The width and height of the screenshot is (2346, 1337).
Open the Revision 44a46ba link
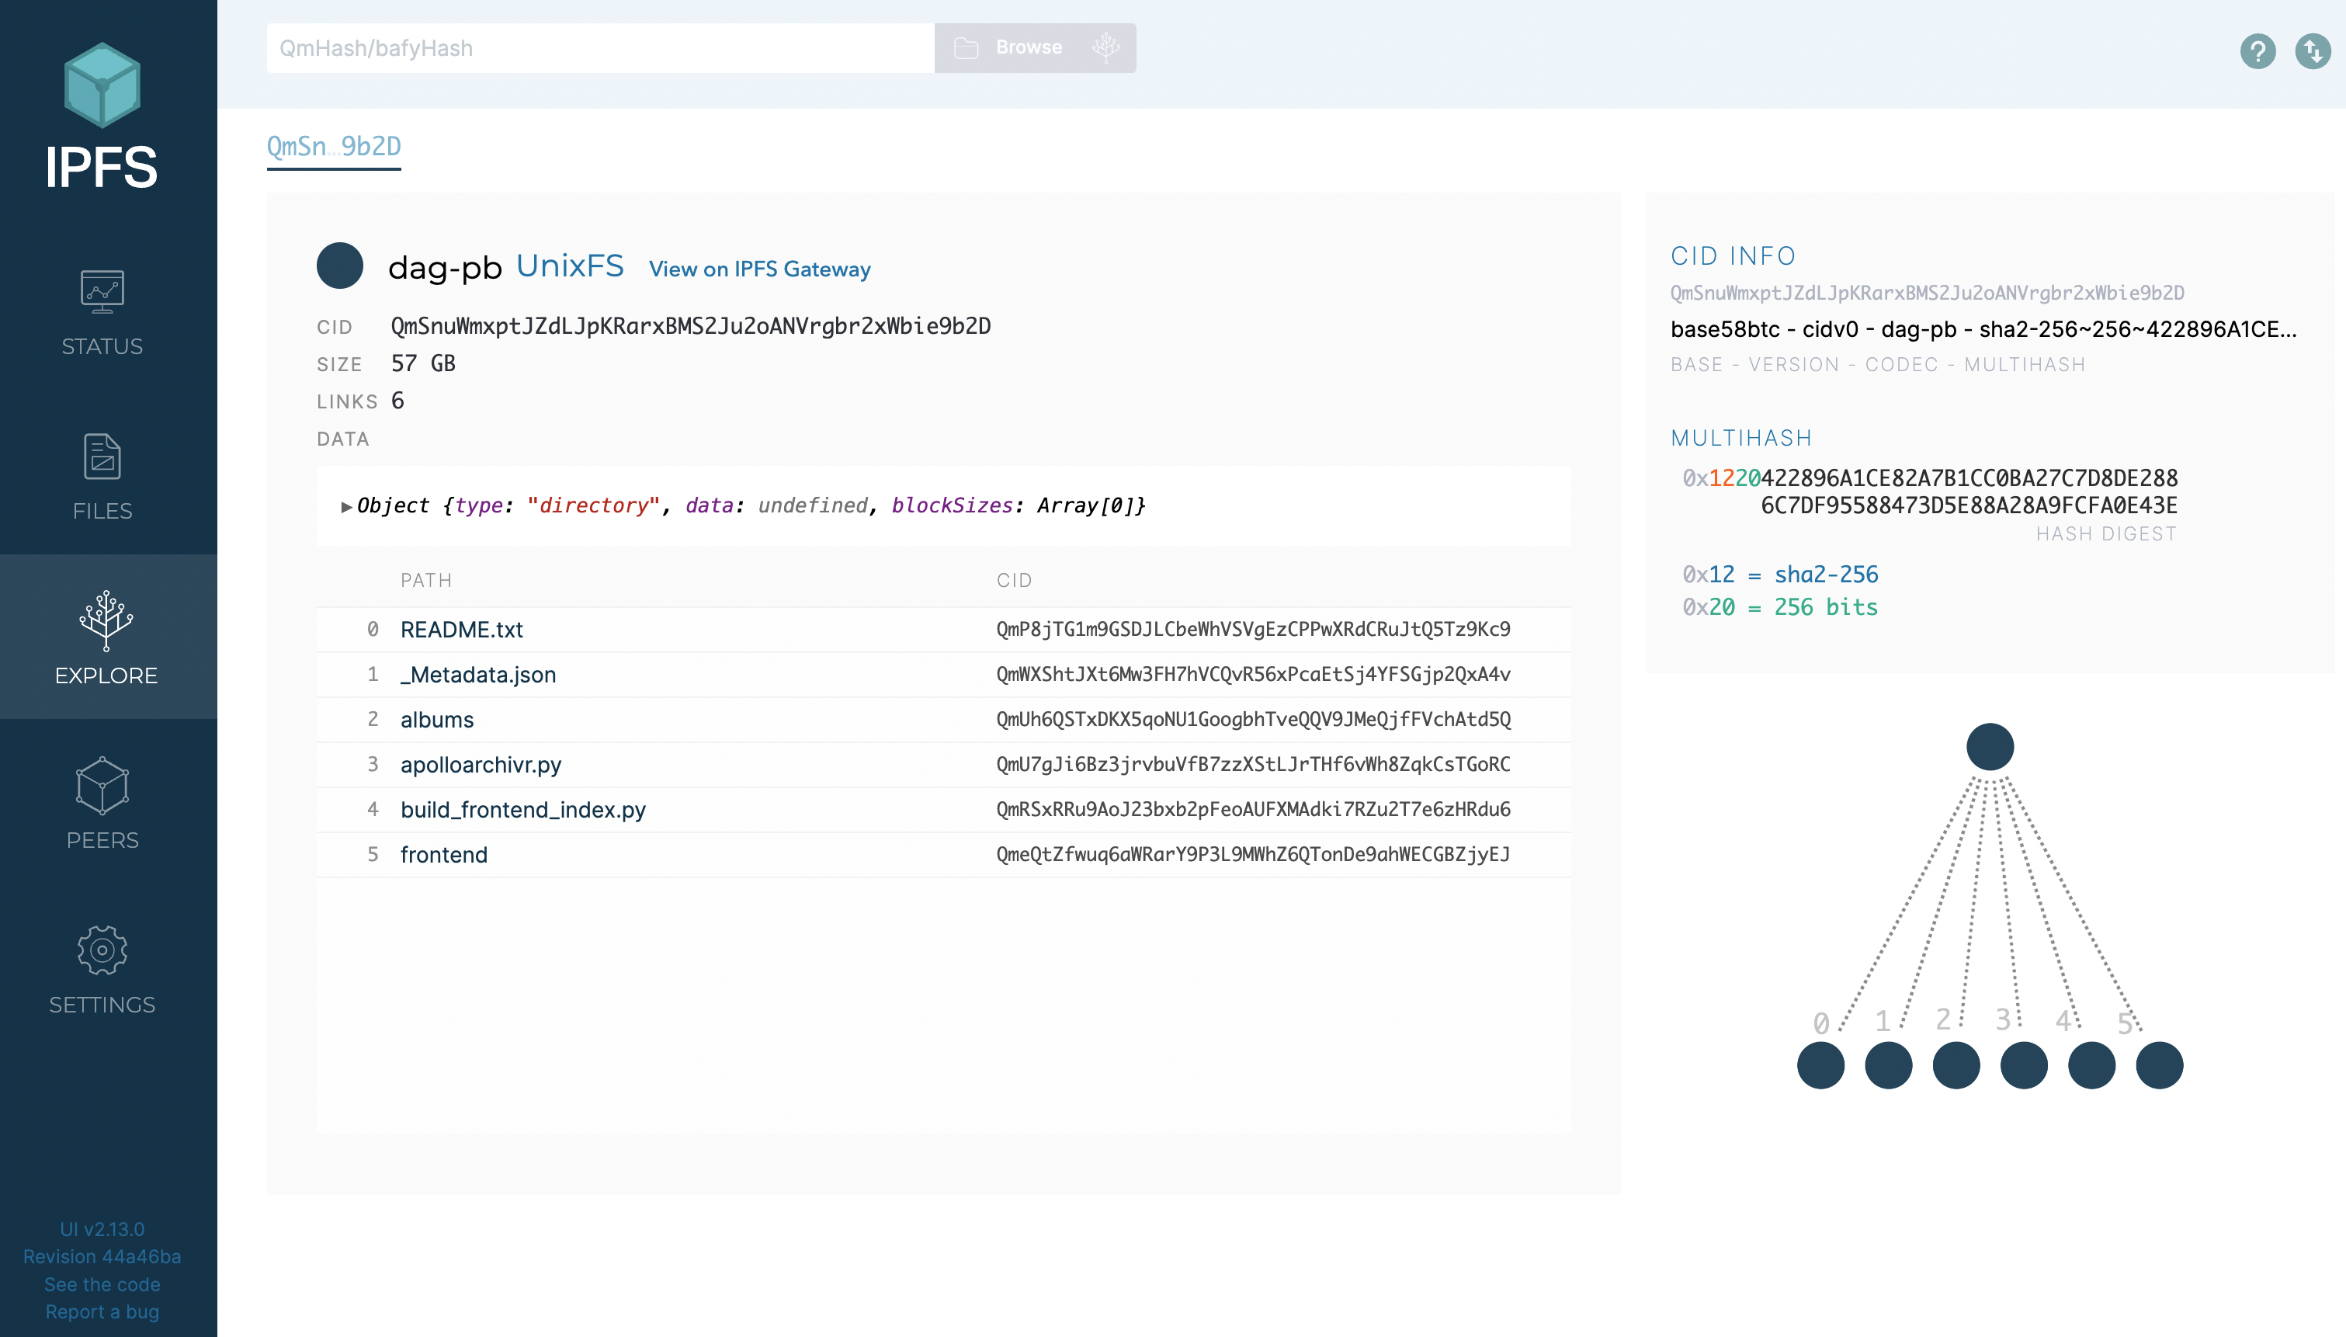[x=102, y=1256]
